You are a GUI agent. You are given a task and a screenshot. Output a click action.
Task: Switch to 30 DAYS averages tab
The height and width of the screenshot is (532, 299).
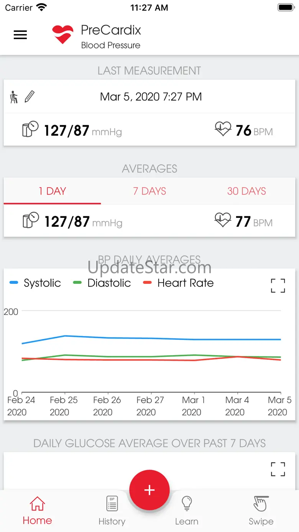[x=246, y=191]
